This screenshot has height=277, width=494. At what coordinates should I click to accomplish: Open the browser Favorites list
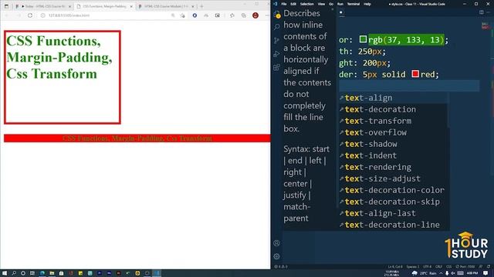coord(232,15)
